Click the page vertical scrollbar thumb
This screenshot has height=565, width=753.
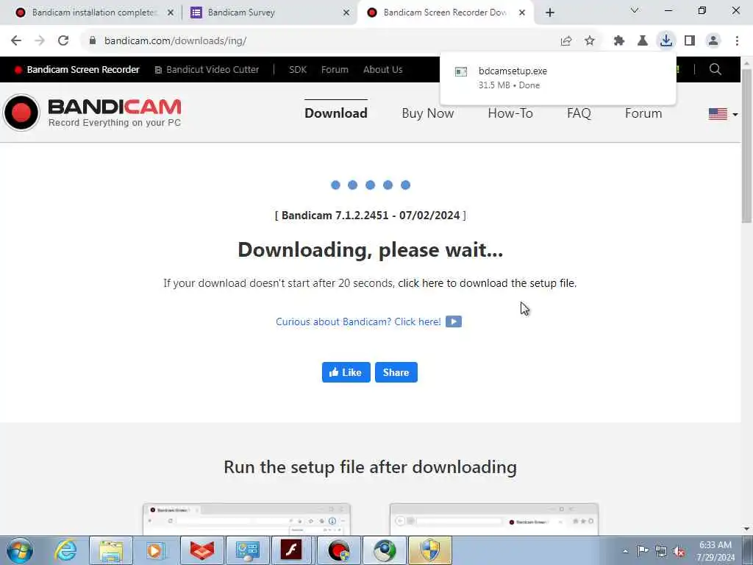tap(746, 146)
